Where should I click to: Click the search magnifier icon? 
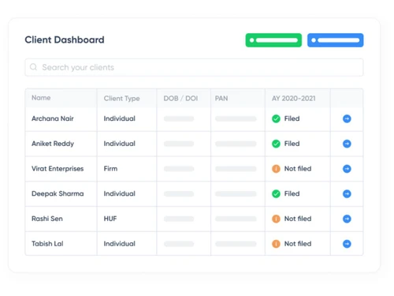(33, 67)
